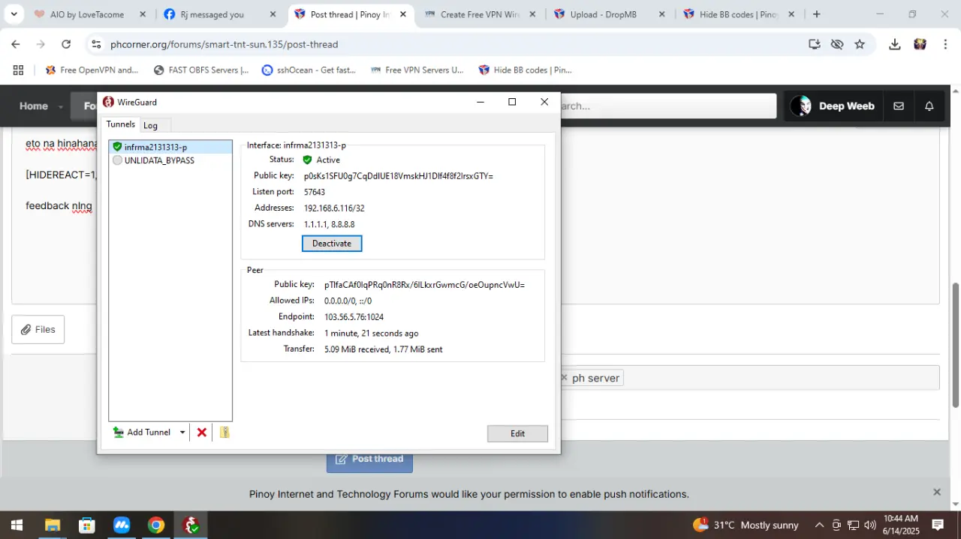961x539 pixels.
Task: Click the Post thread button
Action: coord(369,459)
